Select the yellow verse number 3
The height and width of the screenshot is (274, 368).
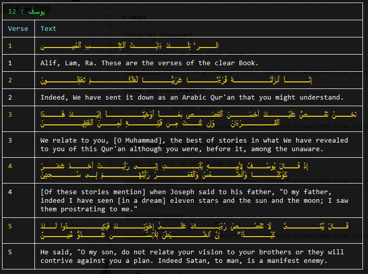point(10,115)
